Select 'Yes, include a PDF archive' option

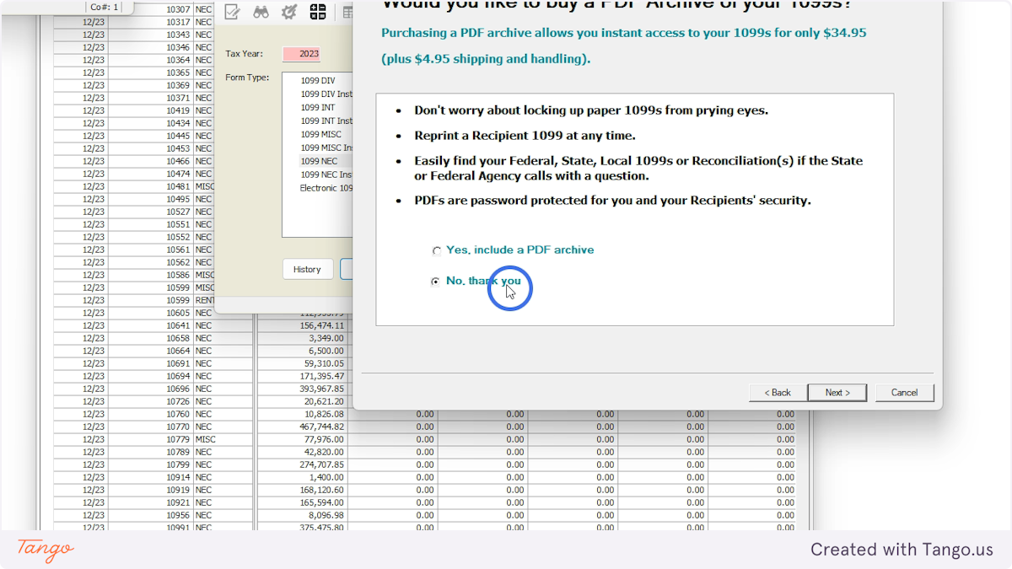point(513,250)
